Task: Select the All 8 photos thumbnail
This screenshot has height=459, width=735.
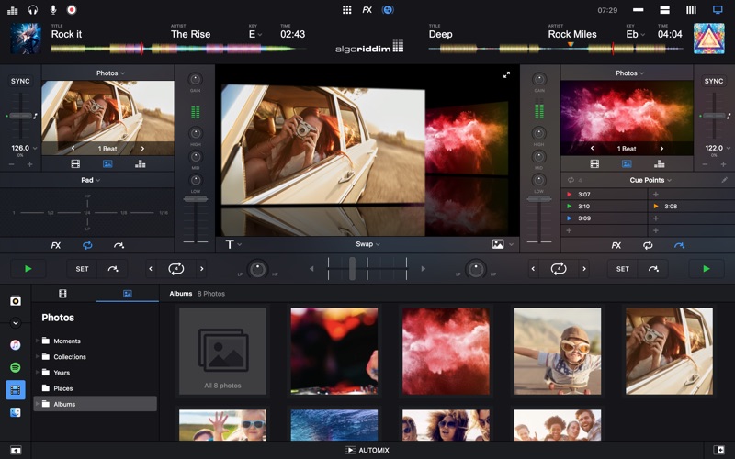Action: pyautogui.click(x=222, y=351)
